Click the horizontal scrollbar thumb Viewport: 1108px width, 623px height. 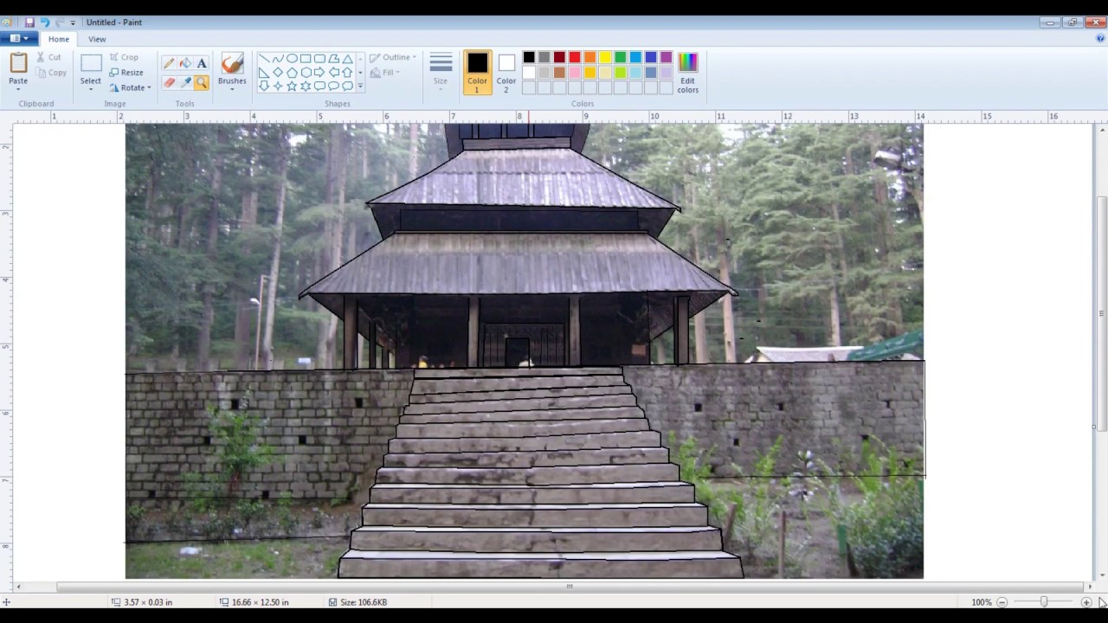click(570, 587)
